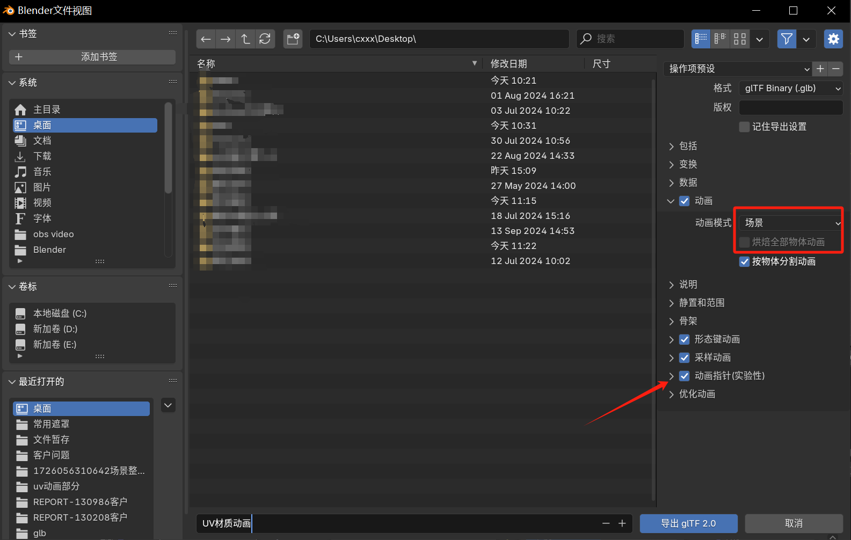Toggle file filtering funnel icon

[787, 39]
